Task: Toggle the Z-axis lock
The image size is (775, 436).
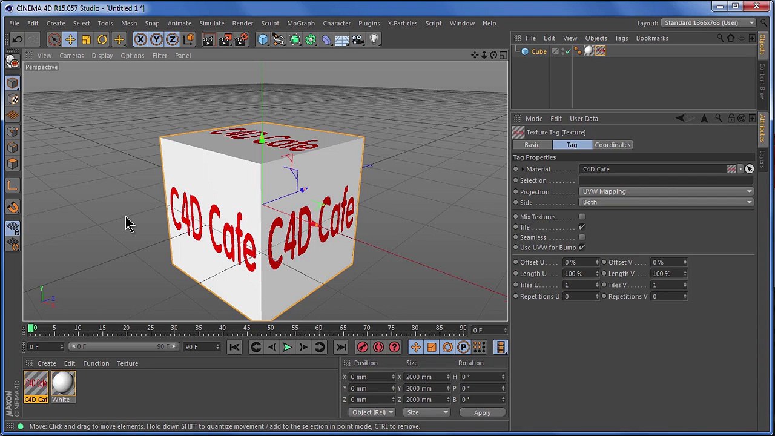Action: point(172,39)
